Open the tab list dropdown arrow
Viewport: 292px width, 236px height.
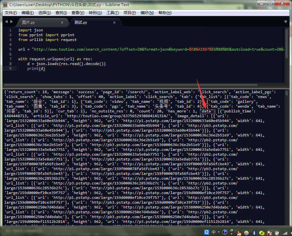pyautogui.click(x=286, y=22)
